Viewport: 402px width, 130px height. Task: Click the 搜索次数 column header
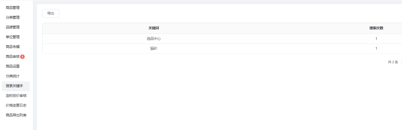point(376,28)
